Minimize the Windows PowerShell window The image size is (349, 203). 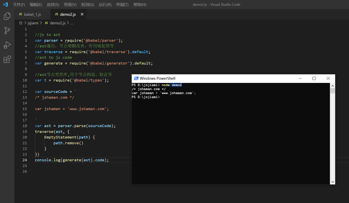pyautogui.click(x=300, y=78)
